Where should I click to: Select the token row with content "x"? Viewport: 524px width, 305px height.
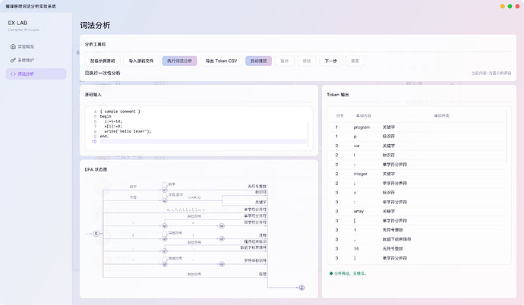[419, 193]
